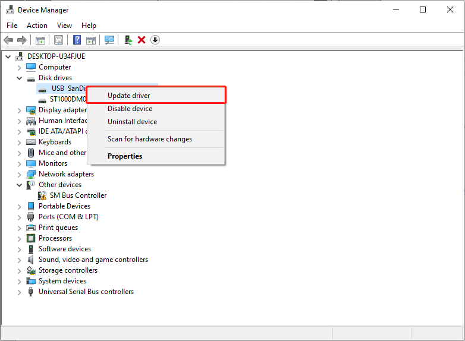
Task: Expand the Portable Devices category
Action: pos(19,207)
